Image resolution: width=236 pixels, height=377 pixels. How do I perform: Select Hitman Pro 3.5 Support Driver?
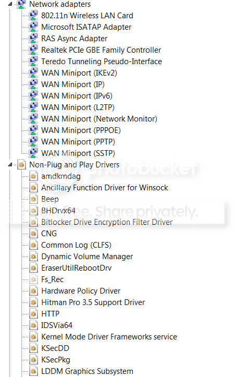[x=93, y=302]
